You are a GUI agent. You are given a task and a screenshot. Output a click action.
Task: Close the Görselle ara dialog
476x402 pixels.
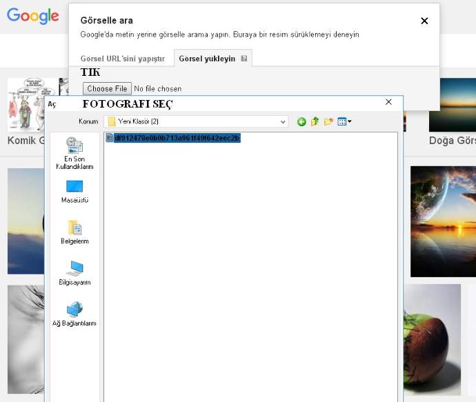pyautogui.click(x=424, y=21)
